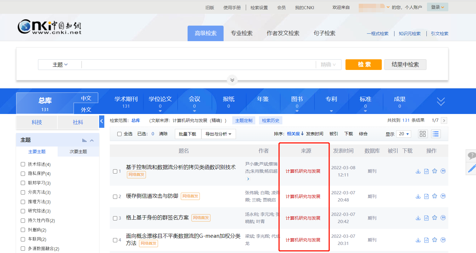The image size is (476, 253).
Task: Collapse the 主题 filter section
Action: [x=92, y=140]
